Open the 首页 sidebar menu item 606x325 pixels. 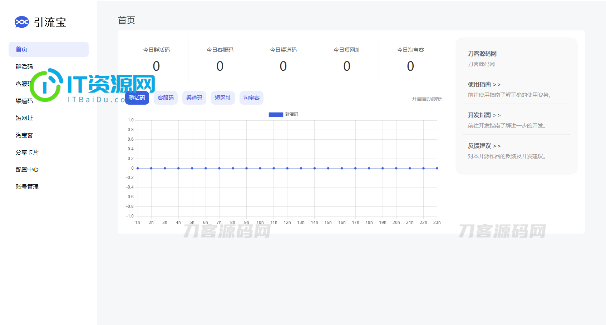(49, 49)
